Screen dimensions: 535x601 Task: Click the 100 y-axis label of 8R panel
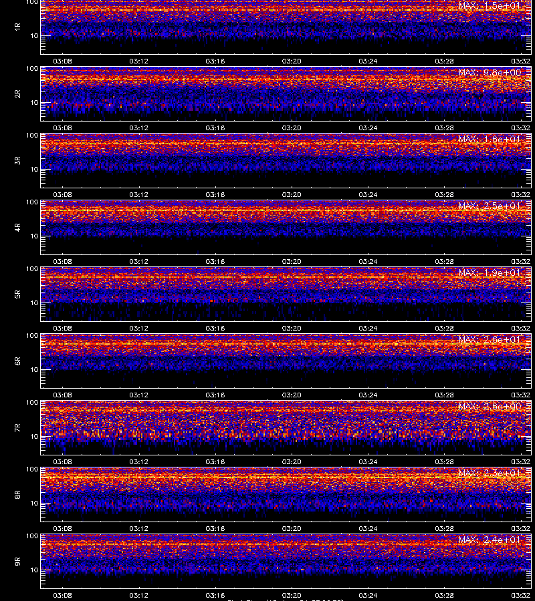point(32,469)
